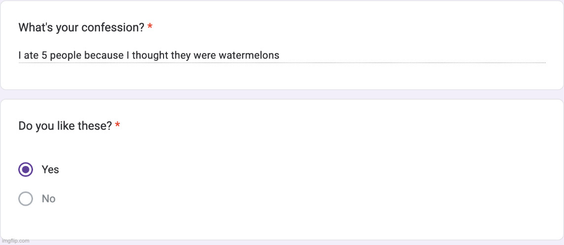Click the red asterisk beside the confession question
This screenshot has height=245, width=564.
click(x=150, y=27)
